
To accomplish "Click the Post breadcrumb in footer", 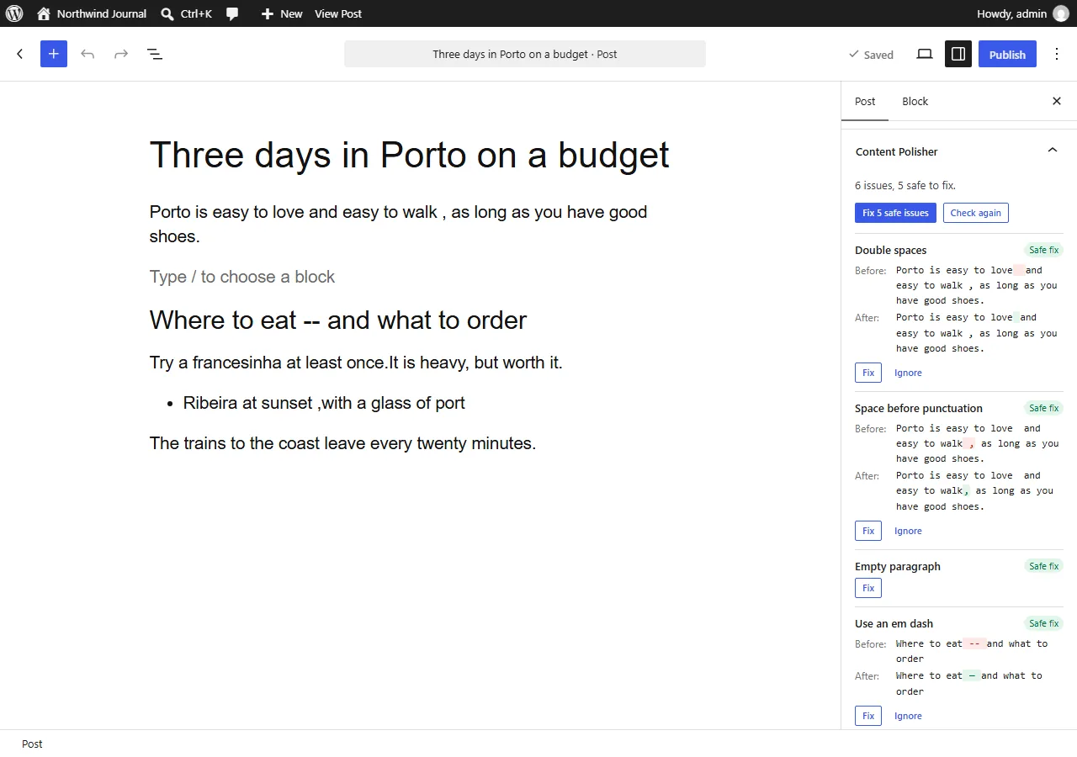I will coord(32,744).
